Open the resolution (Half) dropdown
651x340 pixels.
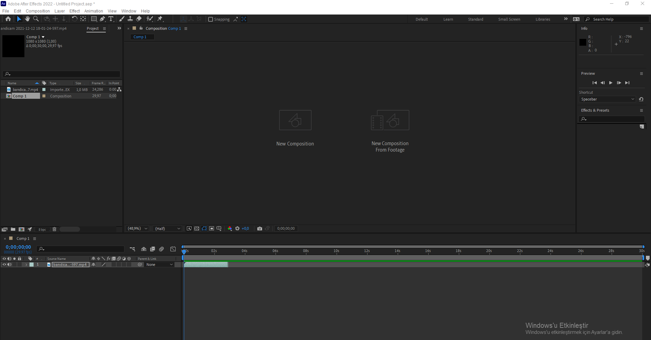(x=167, y=229)
